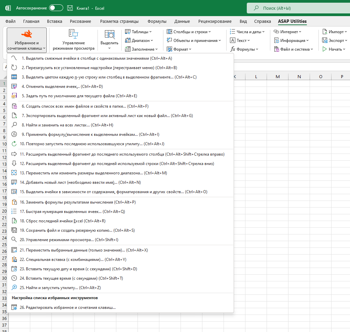Click the Поиск search field

[x=298, y=8]
